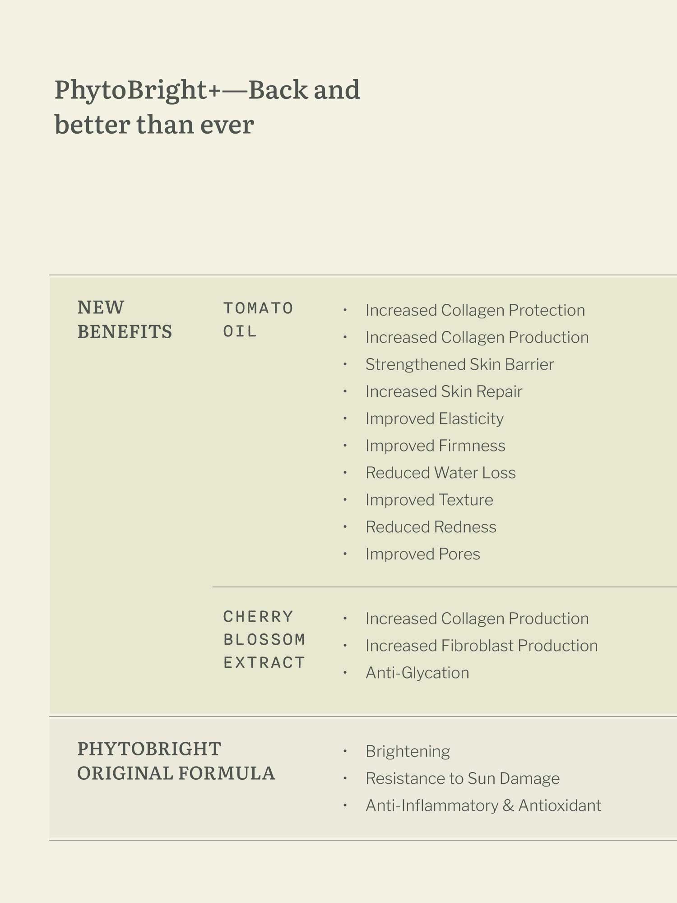The width and height of the screenshot is (677, 903).
Task: Select the "Strengthened Skin Barrier" benefit
Action: coord(459,365)
